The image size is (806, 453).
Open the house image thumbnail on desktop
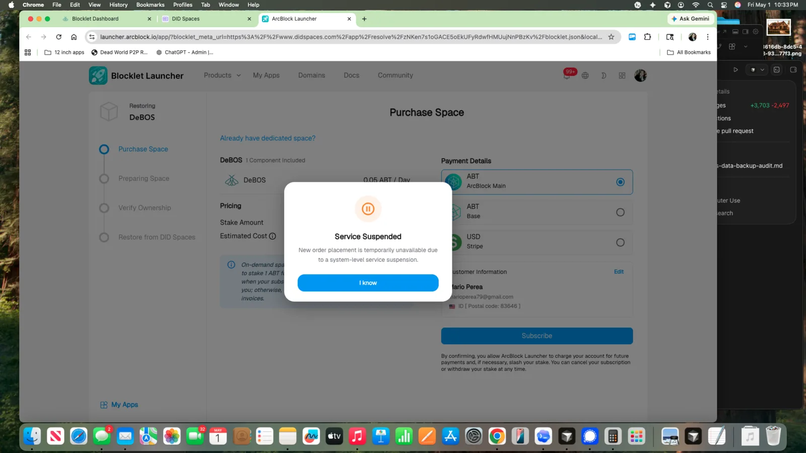[779, 27]
